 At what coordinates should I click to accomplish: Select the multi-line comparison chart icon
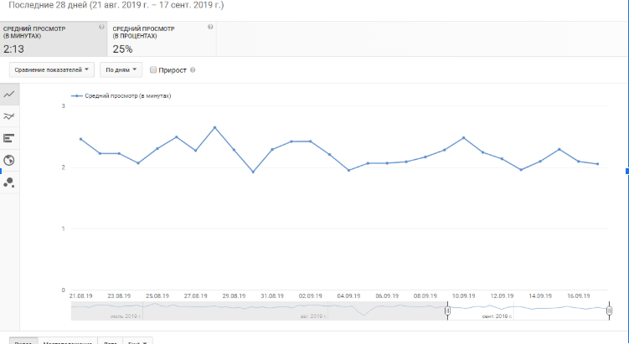pos(9,116)
